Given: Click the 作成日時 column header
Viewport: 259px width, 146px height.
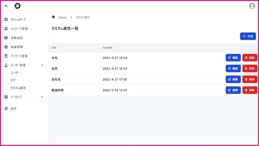Looking at the screenshot, I should coord(107,48).
